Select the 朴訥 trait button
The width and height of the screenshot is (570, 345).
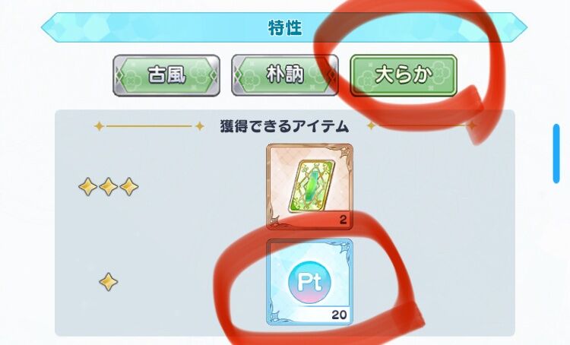(285, 75)
